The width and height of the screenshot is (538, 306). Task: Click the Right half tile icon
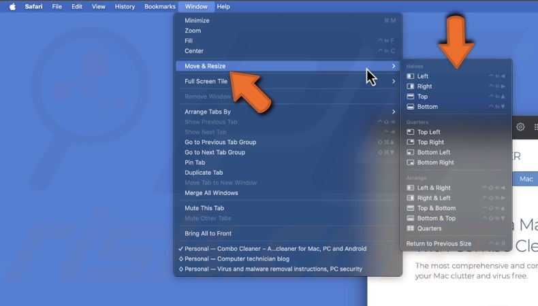[x=411, y=86]
